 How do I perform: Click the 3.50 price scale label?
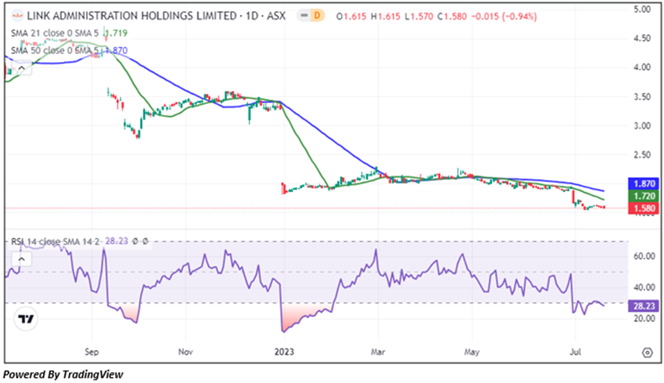point(642,97)
